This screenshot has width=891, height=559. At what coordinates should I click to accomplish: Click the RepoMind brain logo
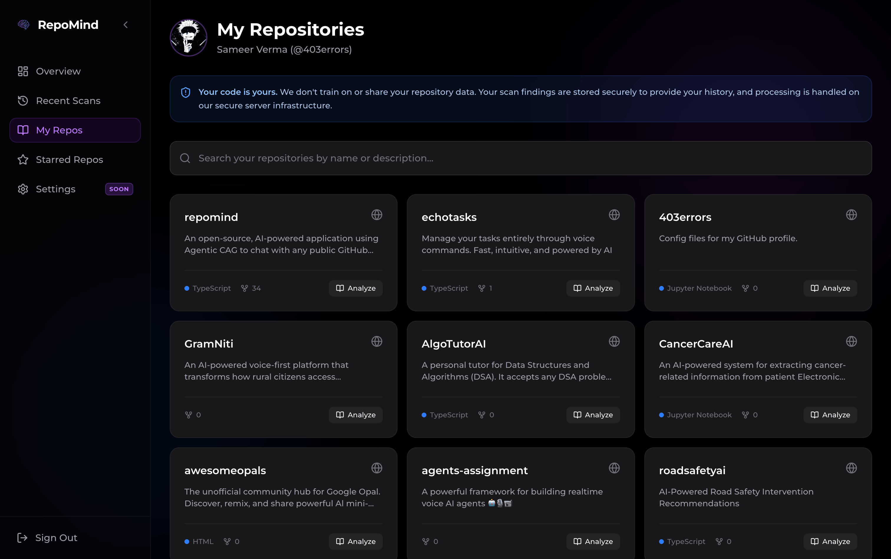coord(23,24)
